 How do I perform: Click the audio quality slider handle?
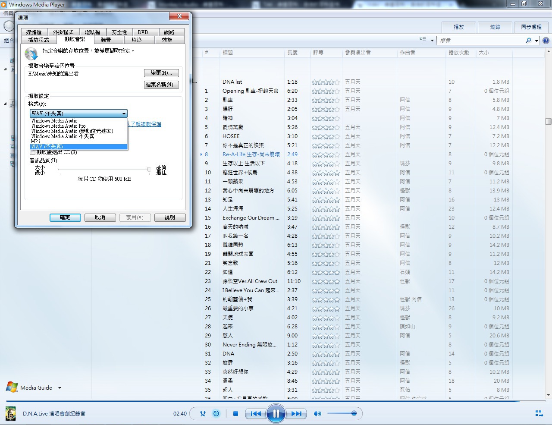149,170
